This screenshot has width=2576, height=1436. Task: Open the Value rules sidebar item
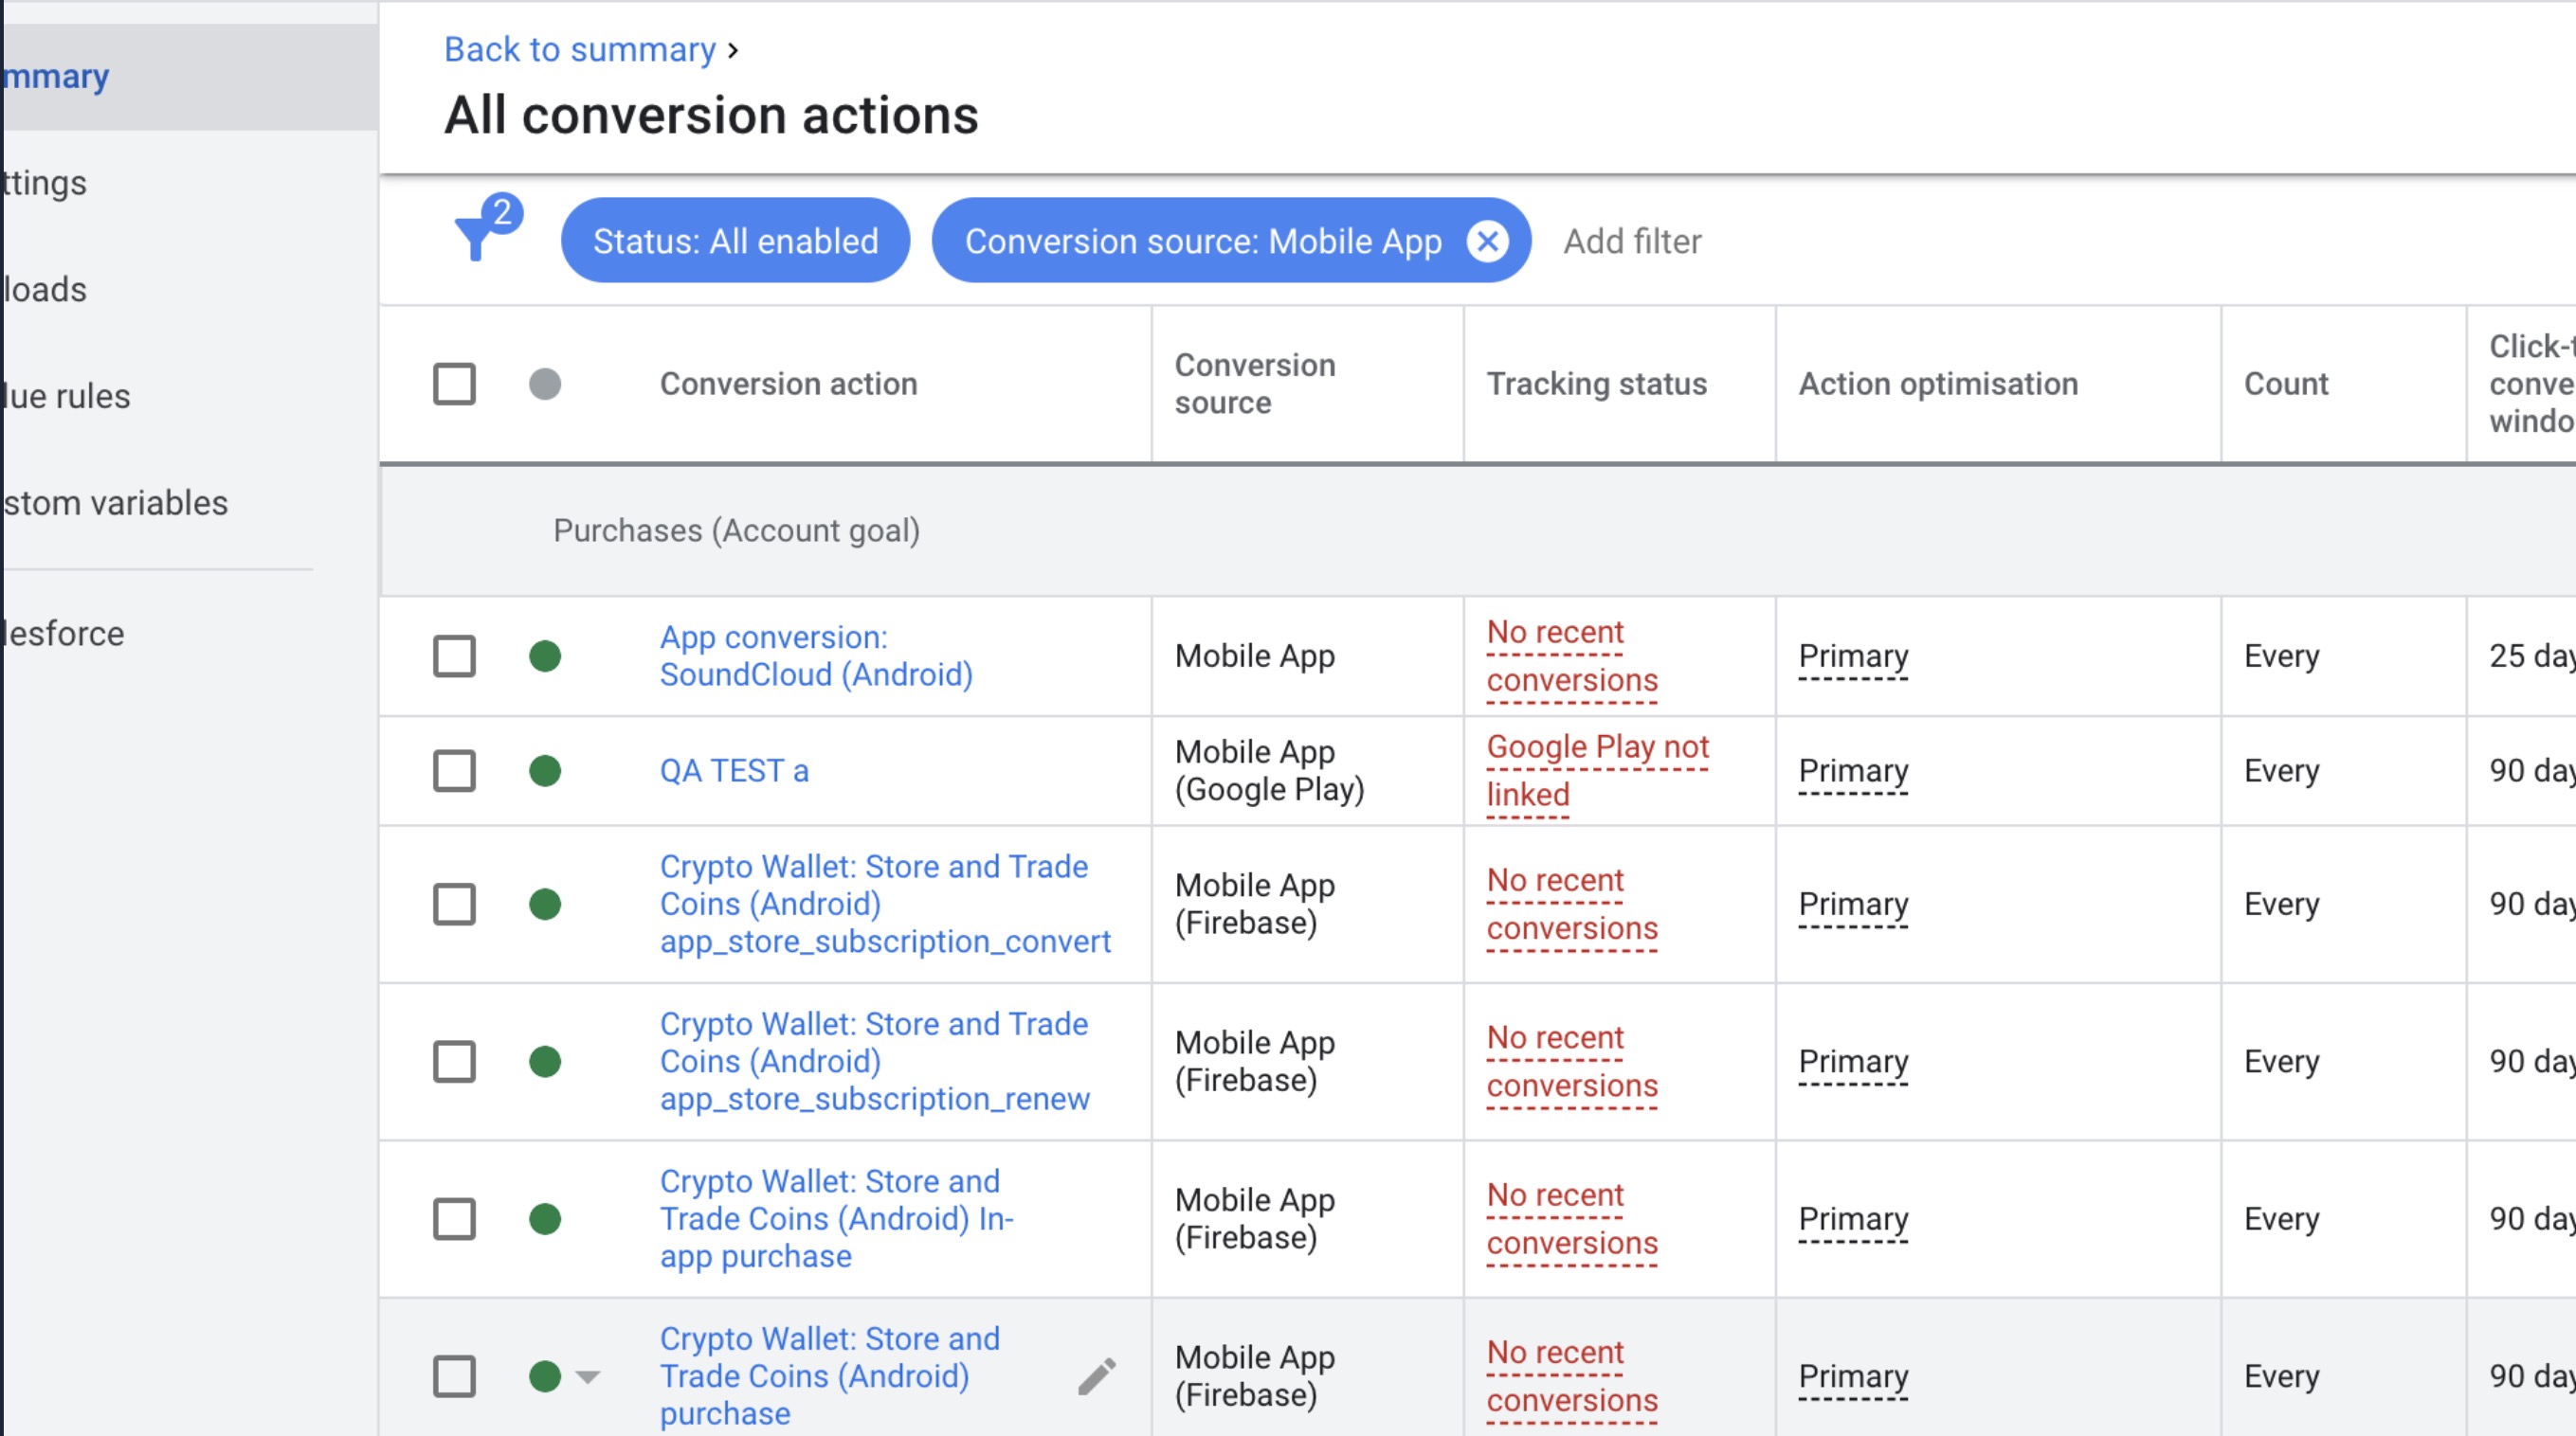click(189, 397)
